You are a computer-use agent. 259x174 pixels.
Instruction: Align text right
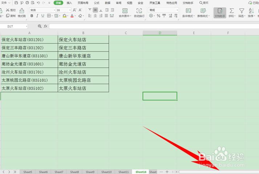101,16
